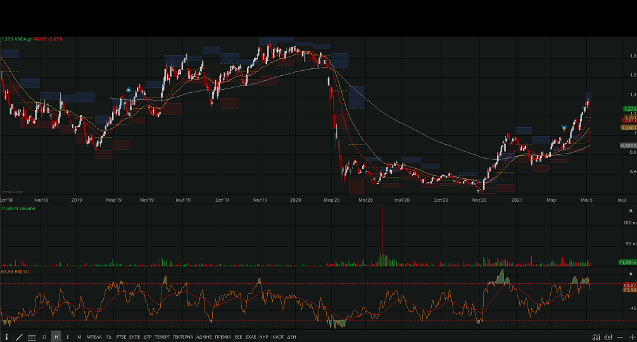Click the blue up-triangle marker near Μαρ'19

point(129,89)
